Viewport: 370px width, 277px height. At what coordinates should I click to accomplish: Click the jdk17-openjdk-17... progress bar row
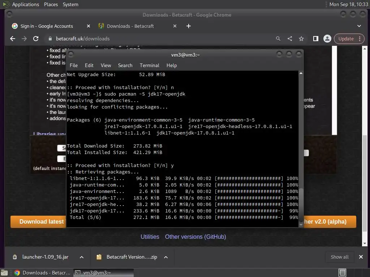click(184, 211)
